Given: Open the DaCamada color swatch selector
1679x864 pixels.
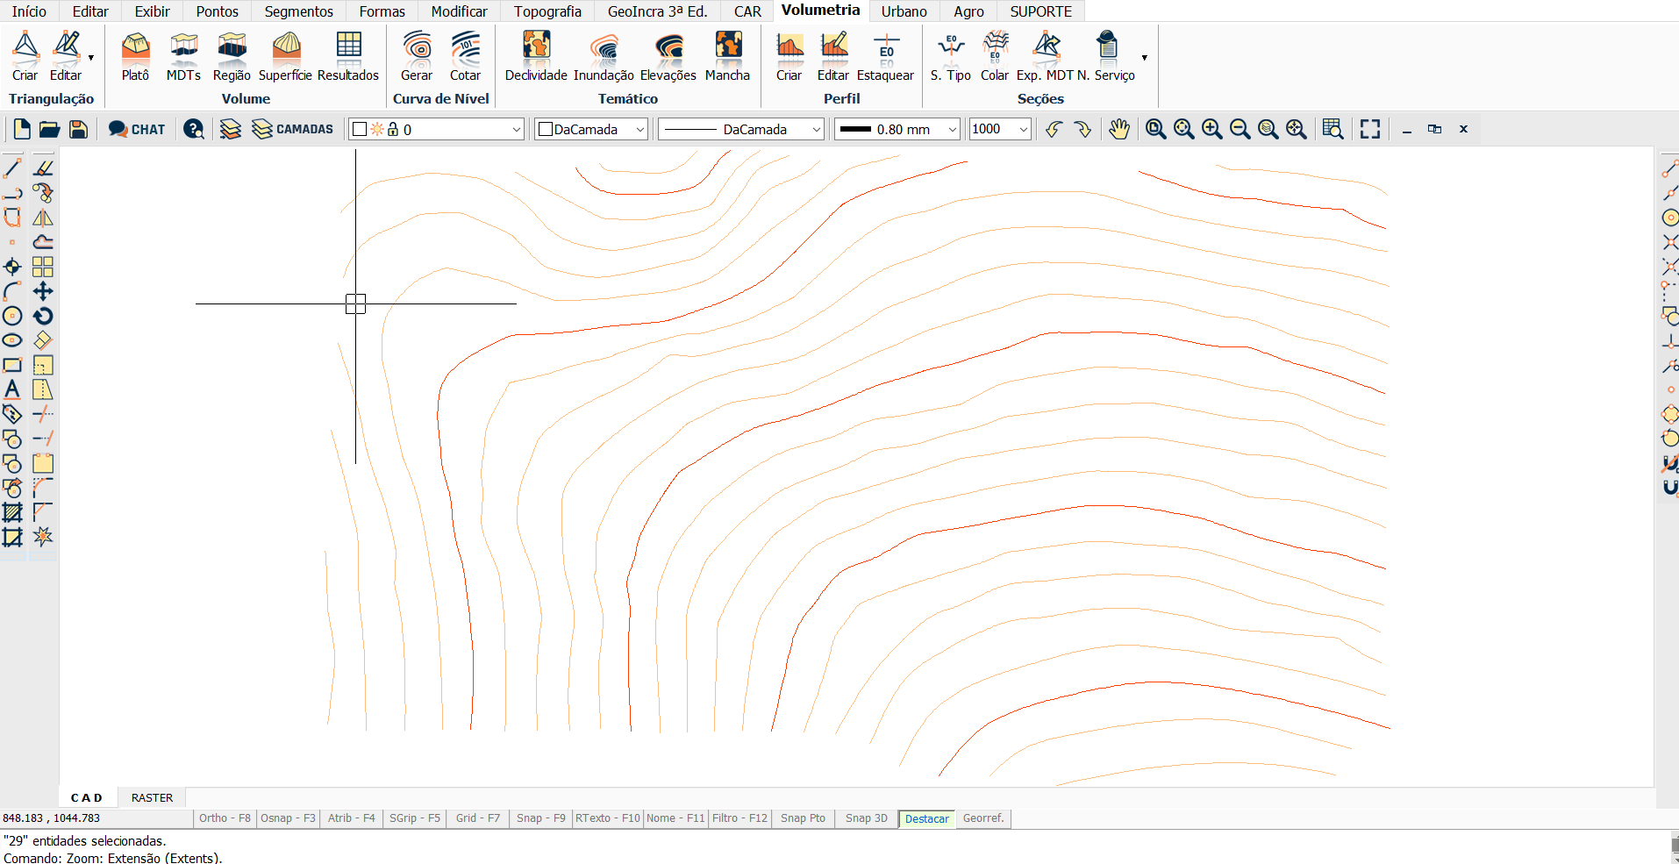Looking at the screenshot, I should [591, 130].
